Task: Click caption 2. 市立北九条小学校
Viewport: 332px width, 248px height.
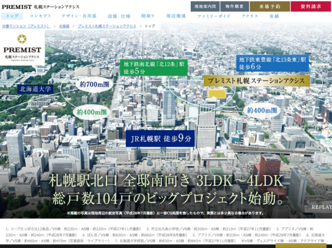Action: (209, 229)
